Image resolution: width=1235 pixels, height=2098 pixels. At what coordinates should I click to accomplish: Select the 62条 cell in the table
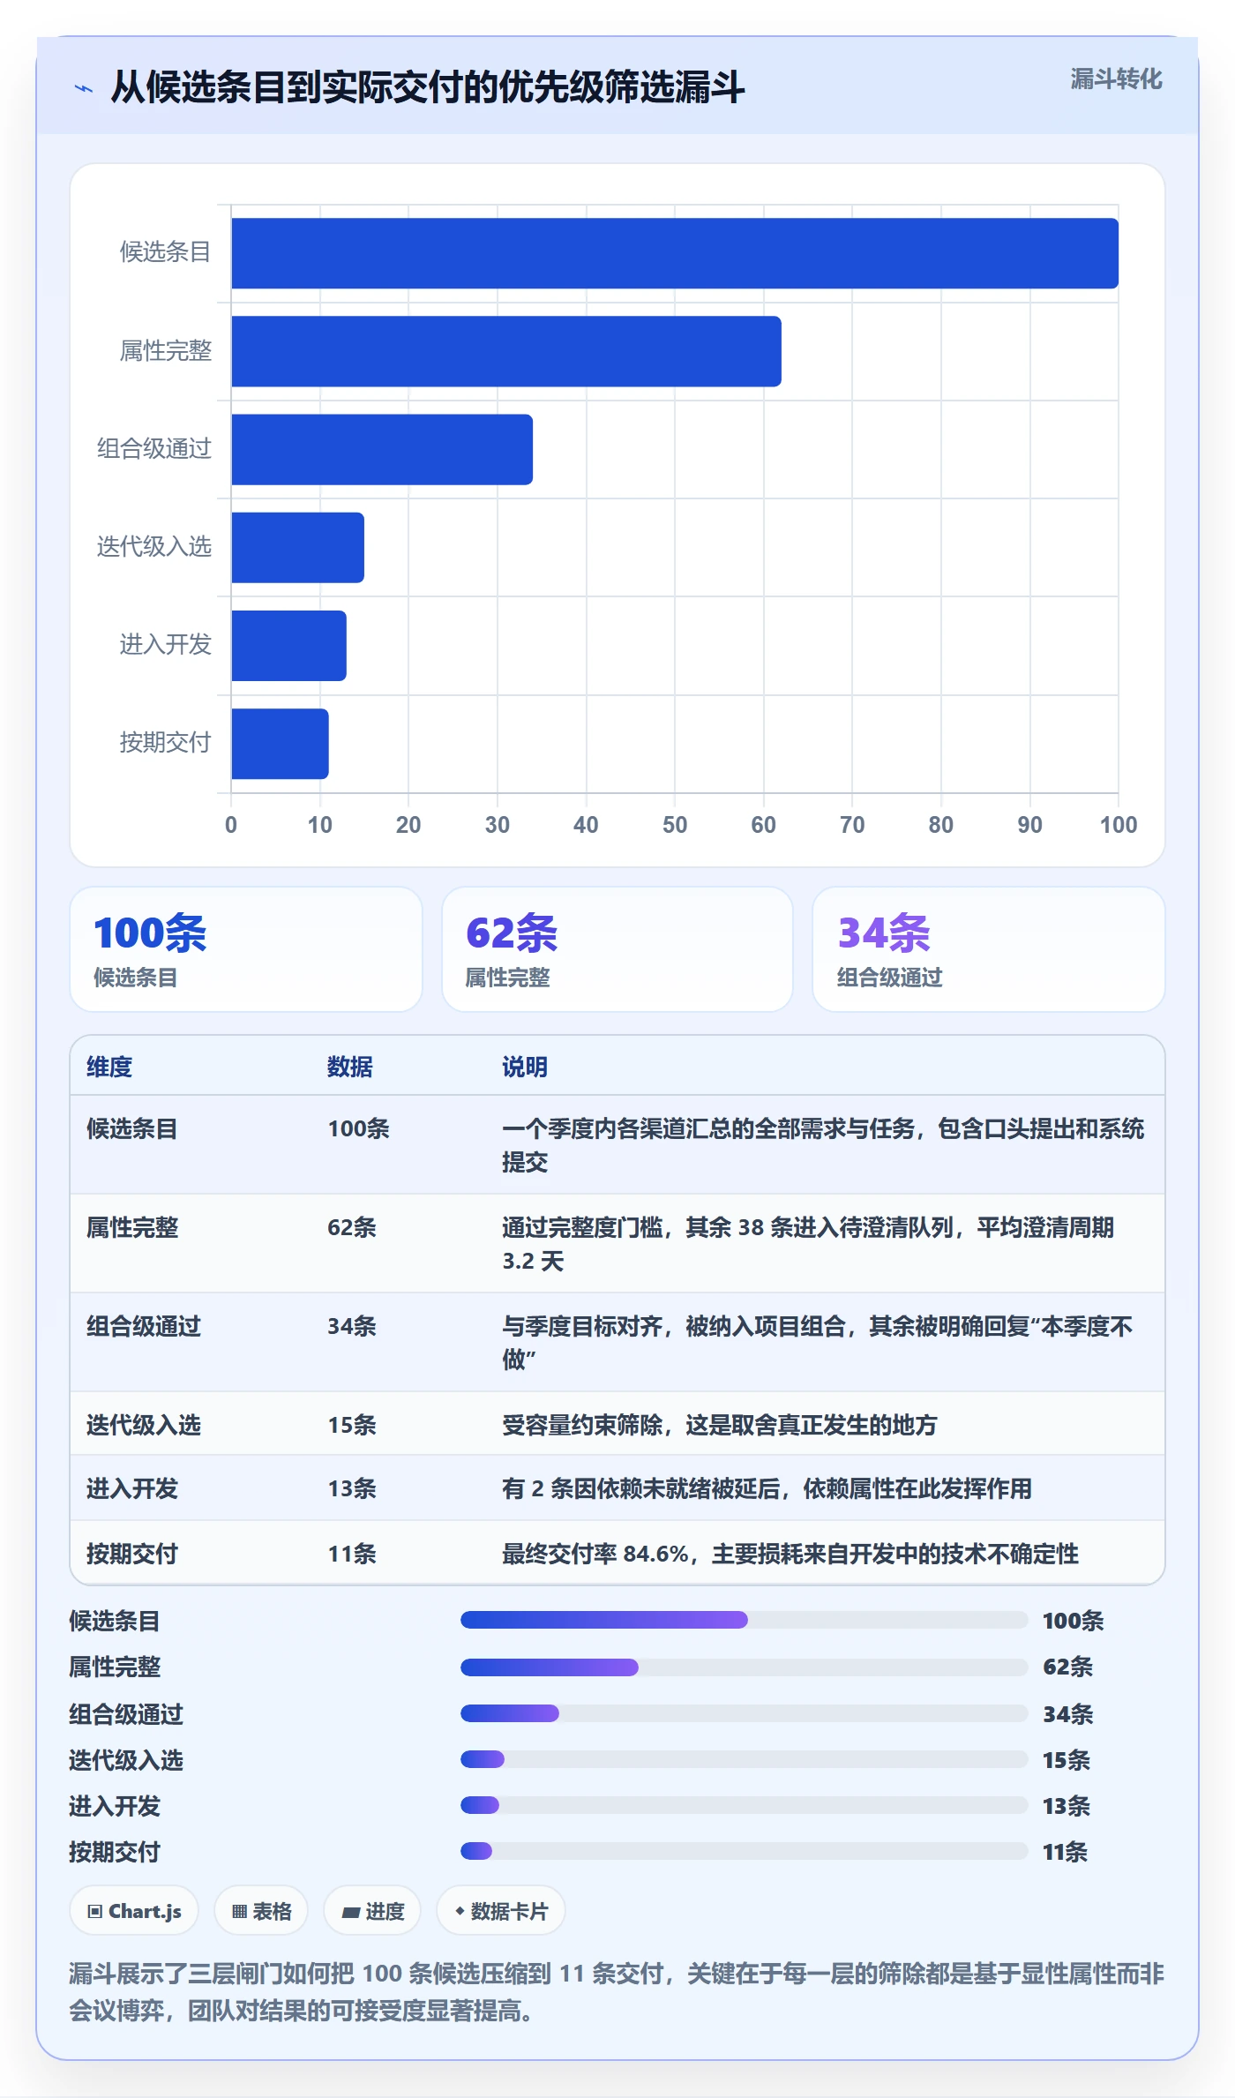tap(352, 1227)
